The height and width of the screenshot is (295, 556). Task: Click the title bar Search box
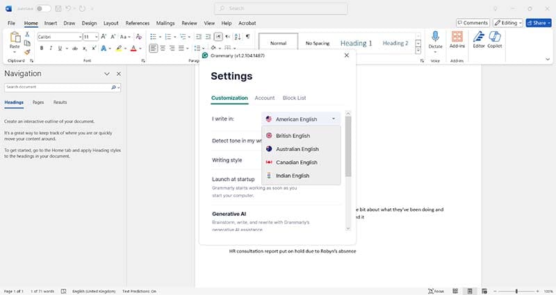pyautogui.click(x=281, y=8)
